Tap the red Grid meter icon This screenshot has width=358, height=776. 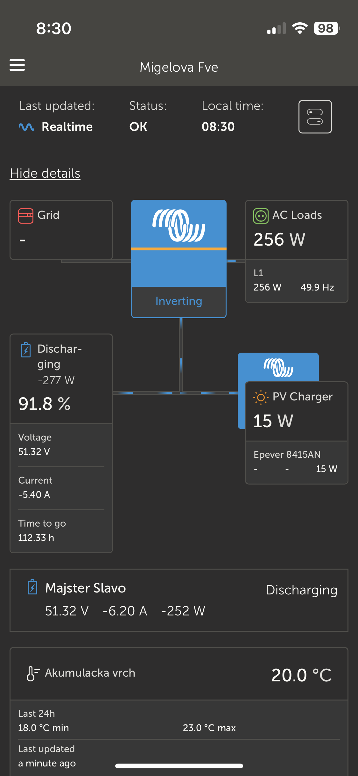[26, 216]
